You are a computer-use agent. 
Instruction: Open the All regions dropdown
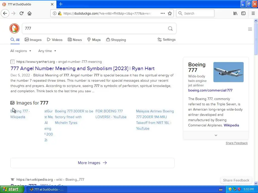[21, 51]
